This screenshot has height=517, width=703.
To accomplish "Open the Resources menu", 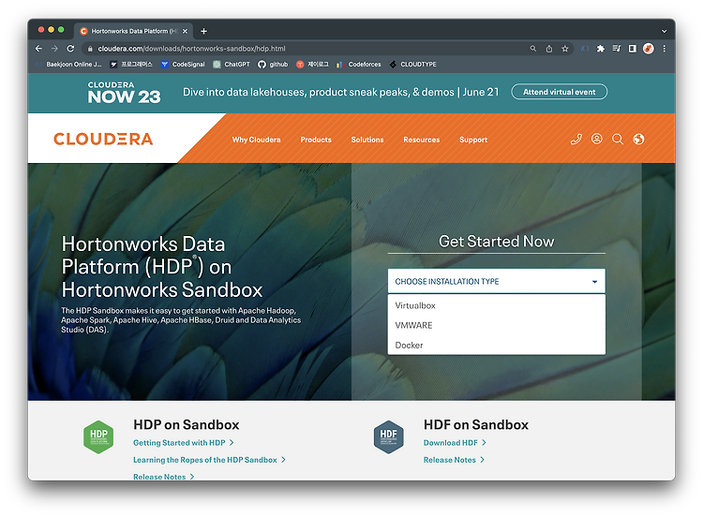I will point(422,140).
